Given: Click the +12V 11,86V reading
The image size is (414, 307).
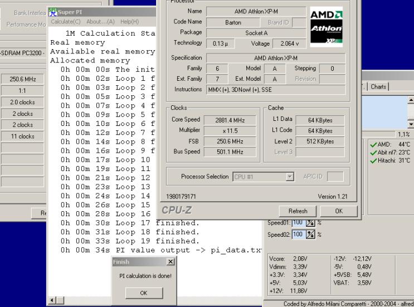Looking at the screenshot, I should 288,291.
